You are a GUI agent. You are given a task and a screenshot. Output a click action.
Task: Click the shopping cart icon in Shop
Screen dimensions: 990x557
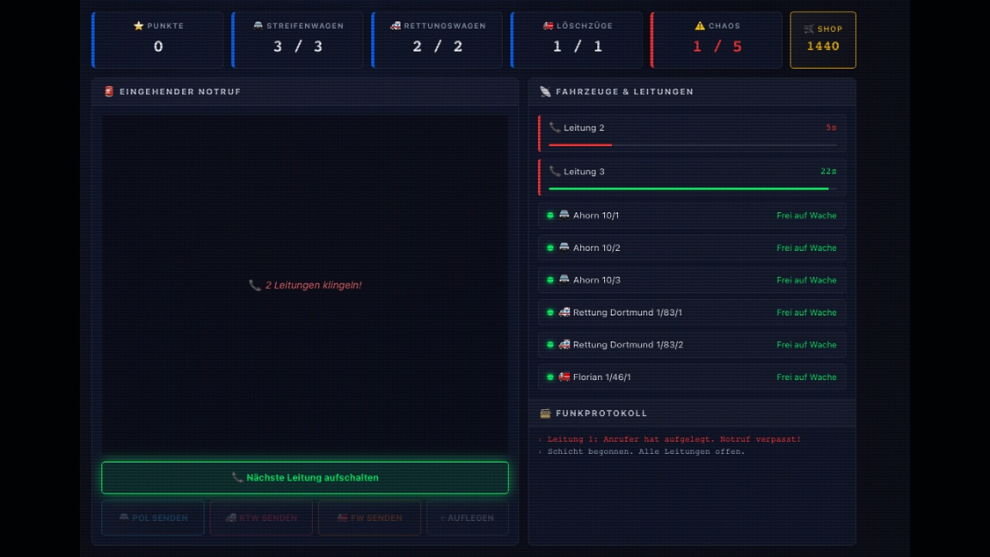[x=809, y=29]
